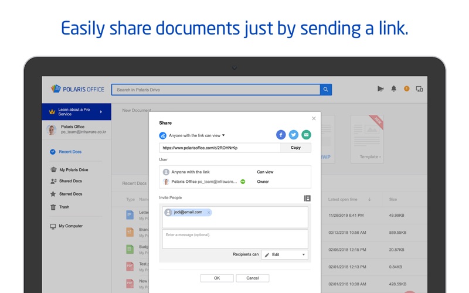Remove jodi@email.com from invite list

pyautogui.click(x=209, y=212)
